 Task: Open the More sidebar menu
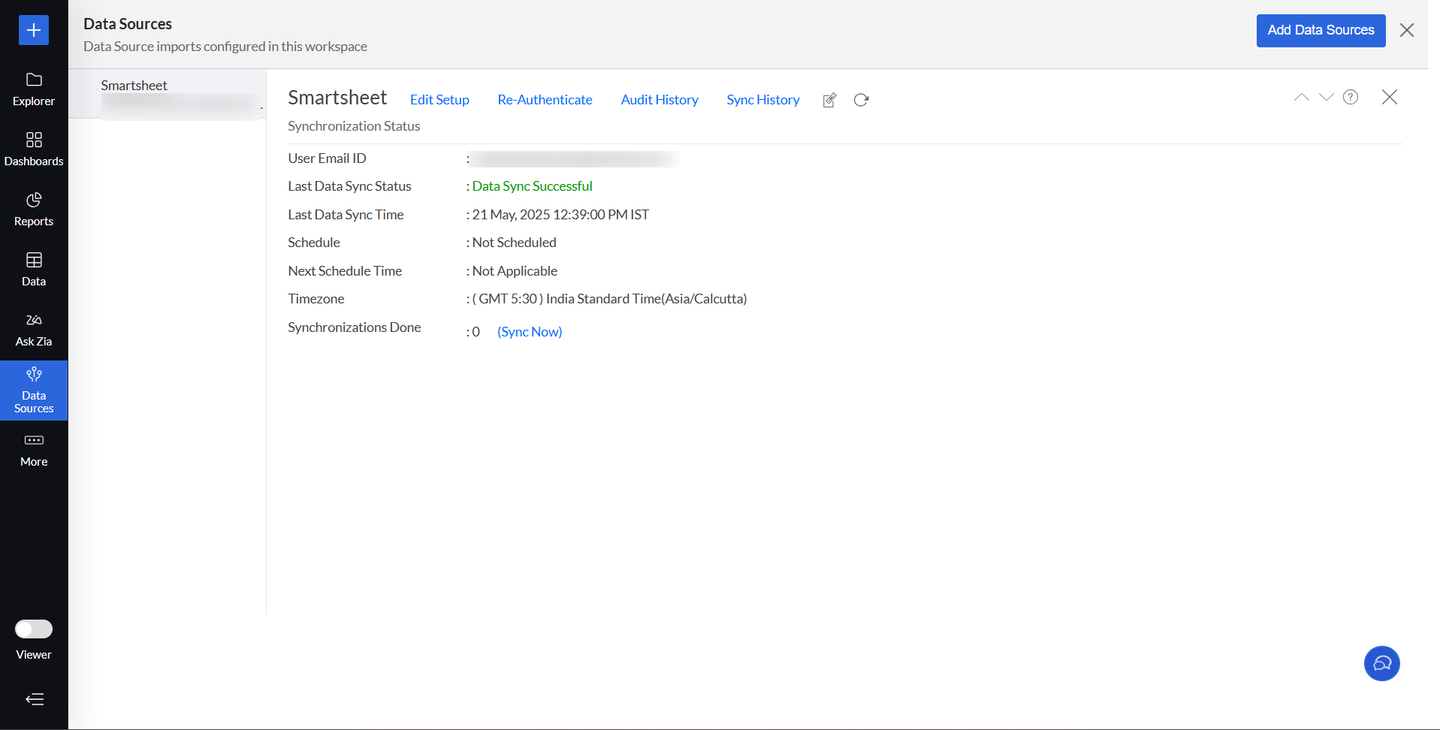[x=34, y=450]
